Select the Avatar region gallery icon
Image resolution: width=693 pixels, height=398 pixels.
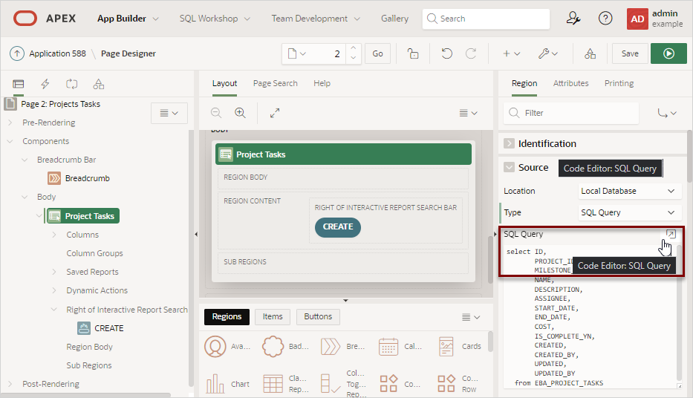click(215, 346)
